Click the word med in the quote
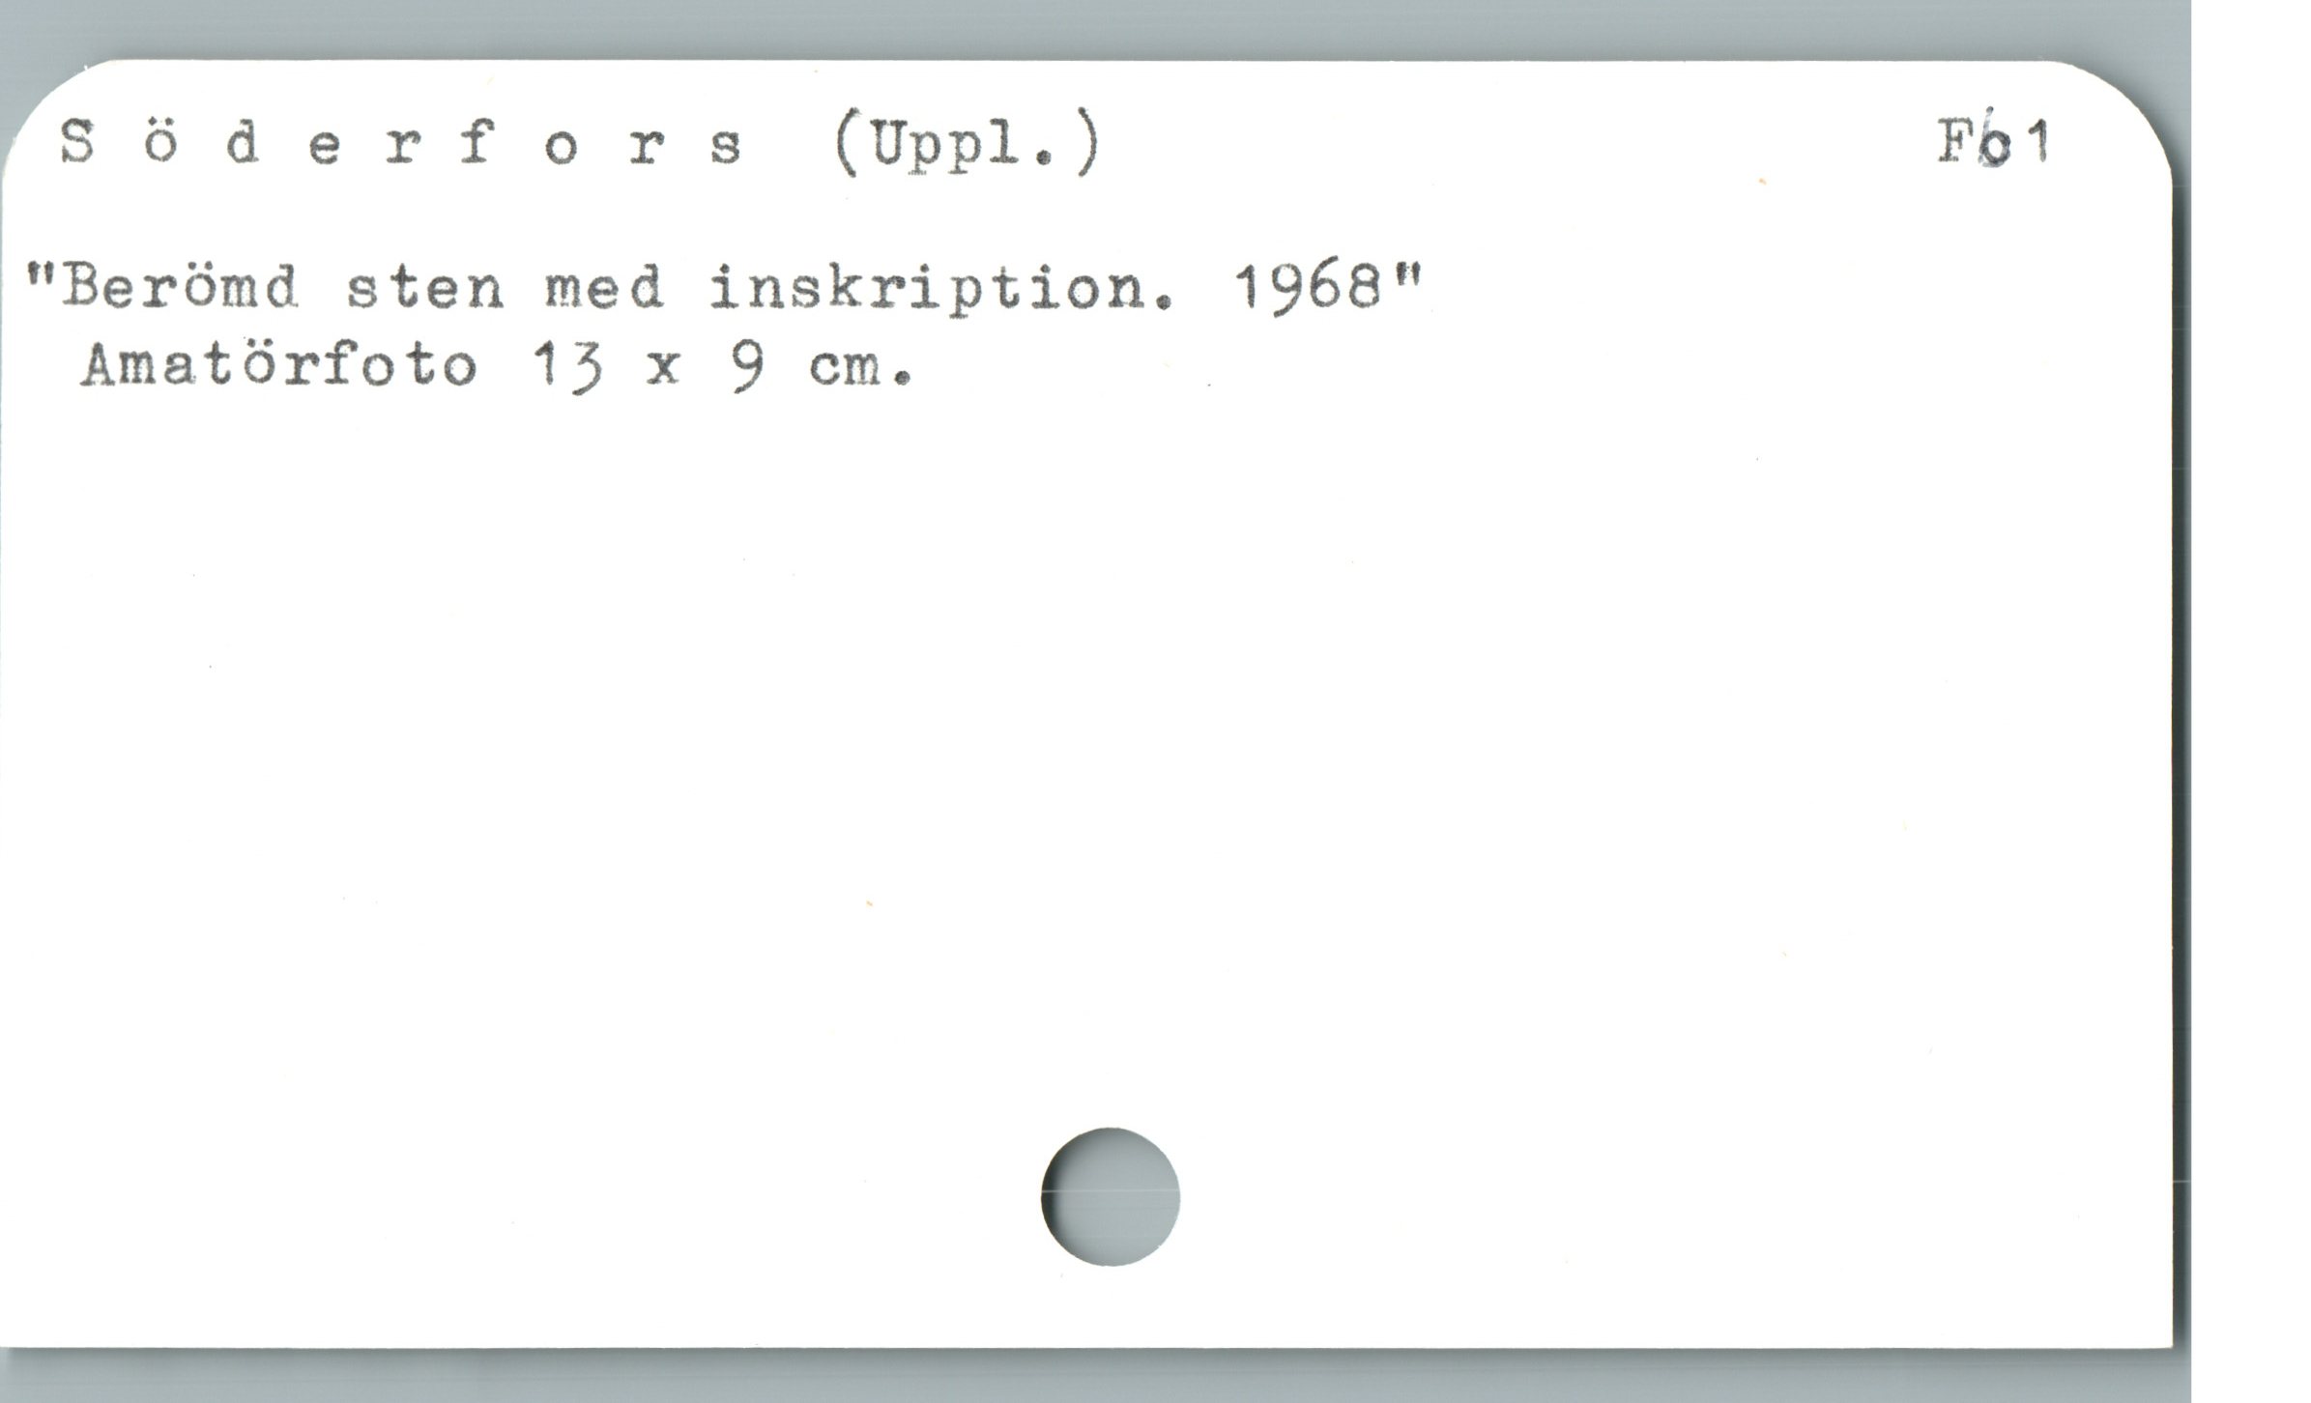This screenshot has width=2311, height=1403. (x=604, y=288)
